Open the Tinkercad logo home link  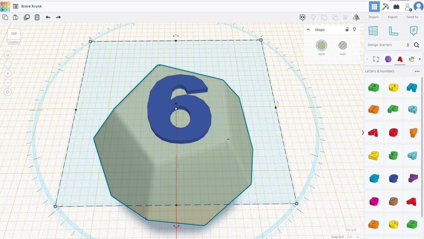[x=5, y=6]
